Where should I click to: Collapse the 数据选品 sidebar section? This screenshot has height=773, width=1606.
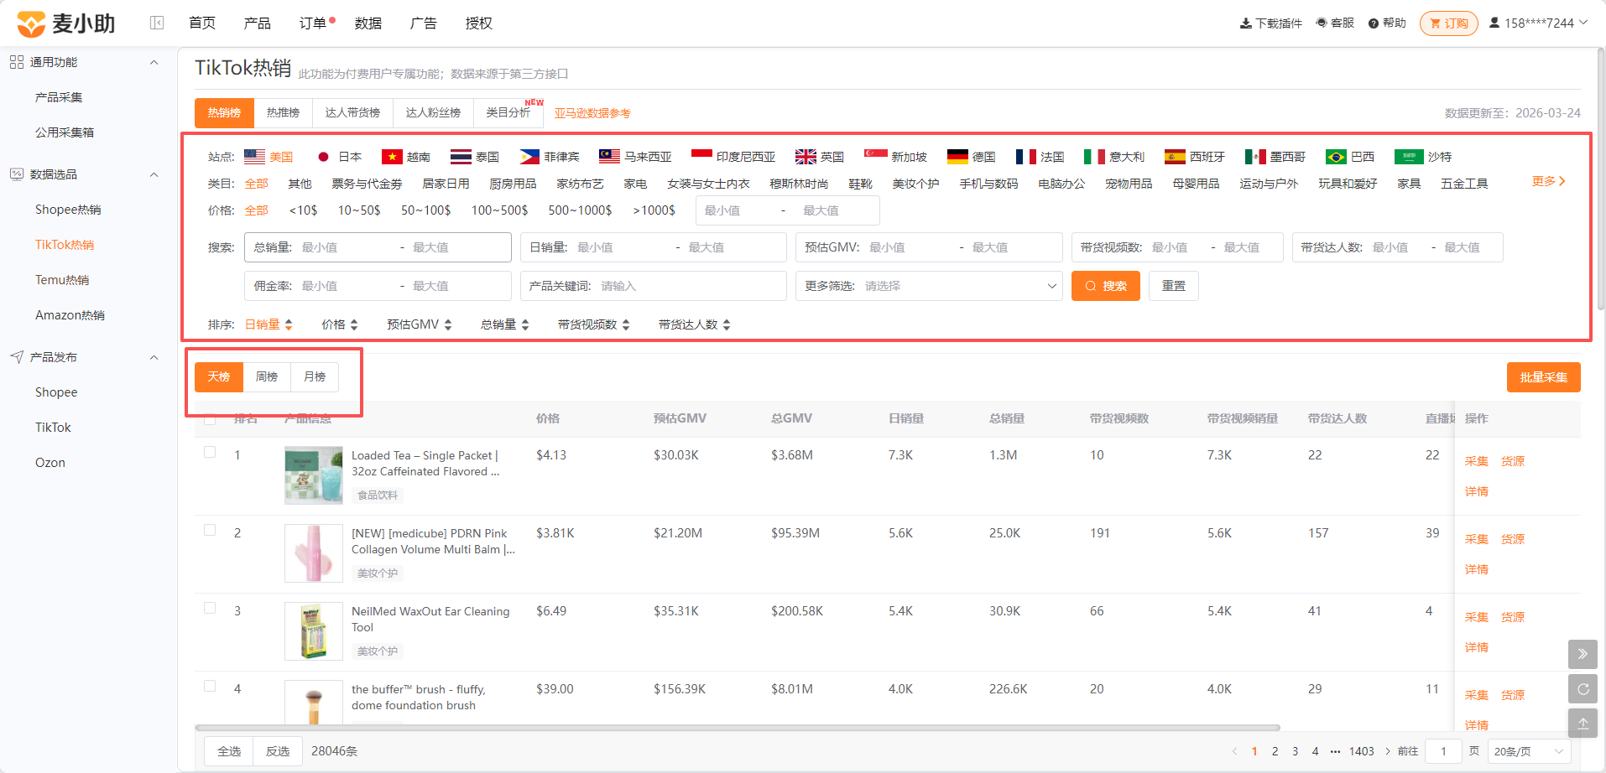click(154, 174)
